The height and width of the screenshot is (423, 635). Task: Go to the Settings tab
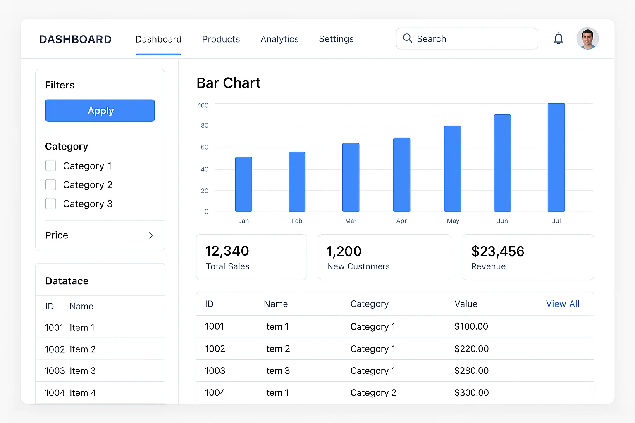click(336, 39)
